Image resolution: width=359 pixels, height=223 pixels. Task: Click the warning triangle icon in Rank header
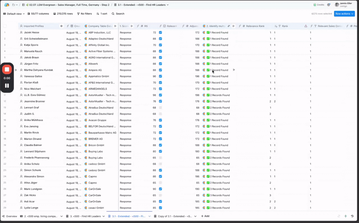point(306,26)
